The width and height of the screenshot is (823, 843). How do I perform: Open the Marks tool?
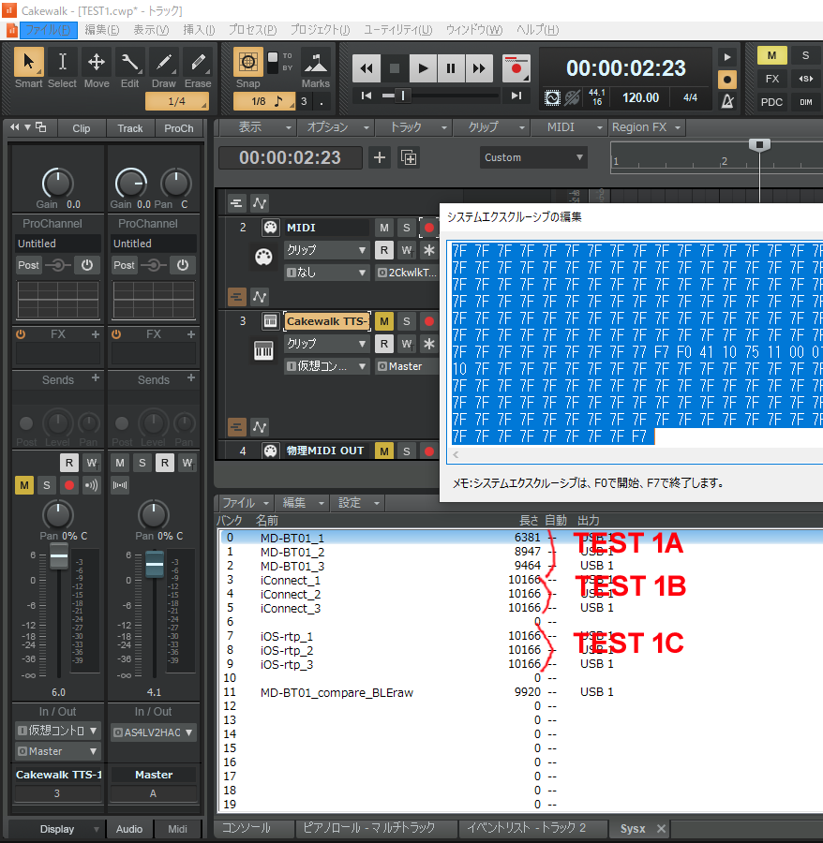316,67
